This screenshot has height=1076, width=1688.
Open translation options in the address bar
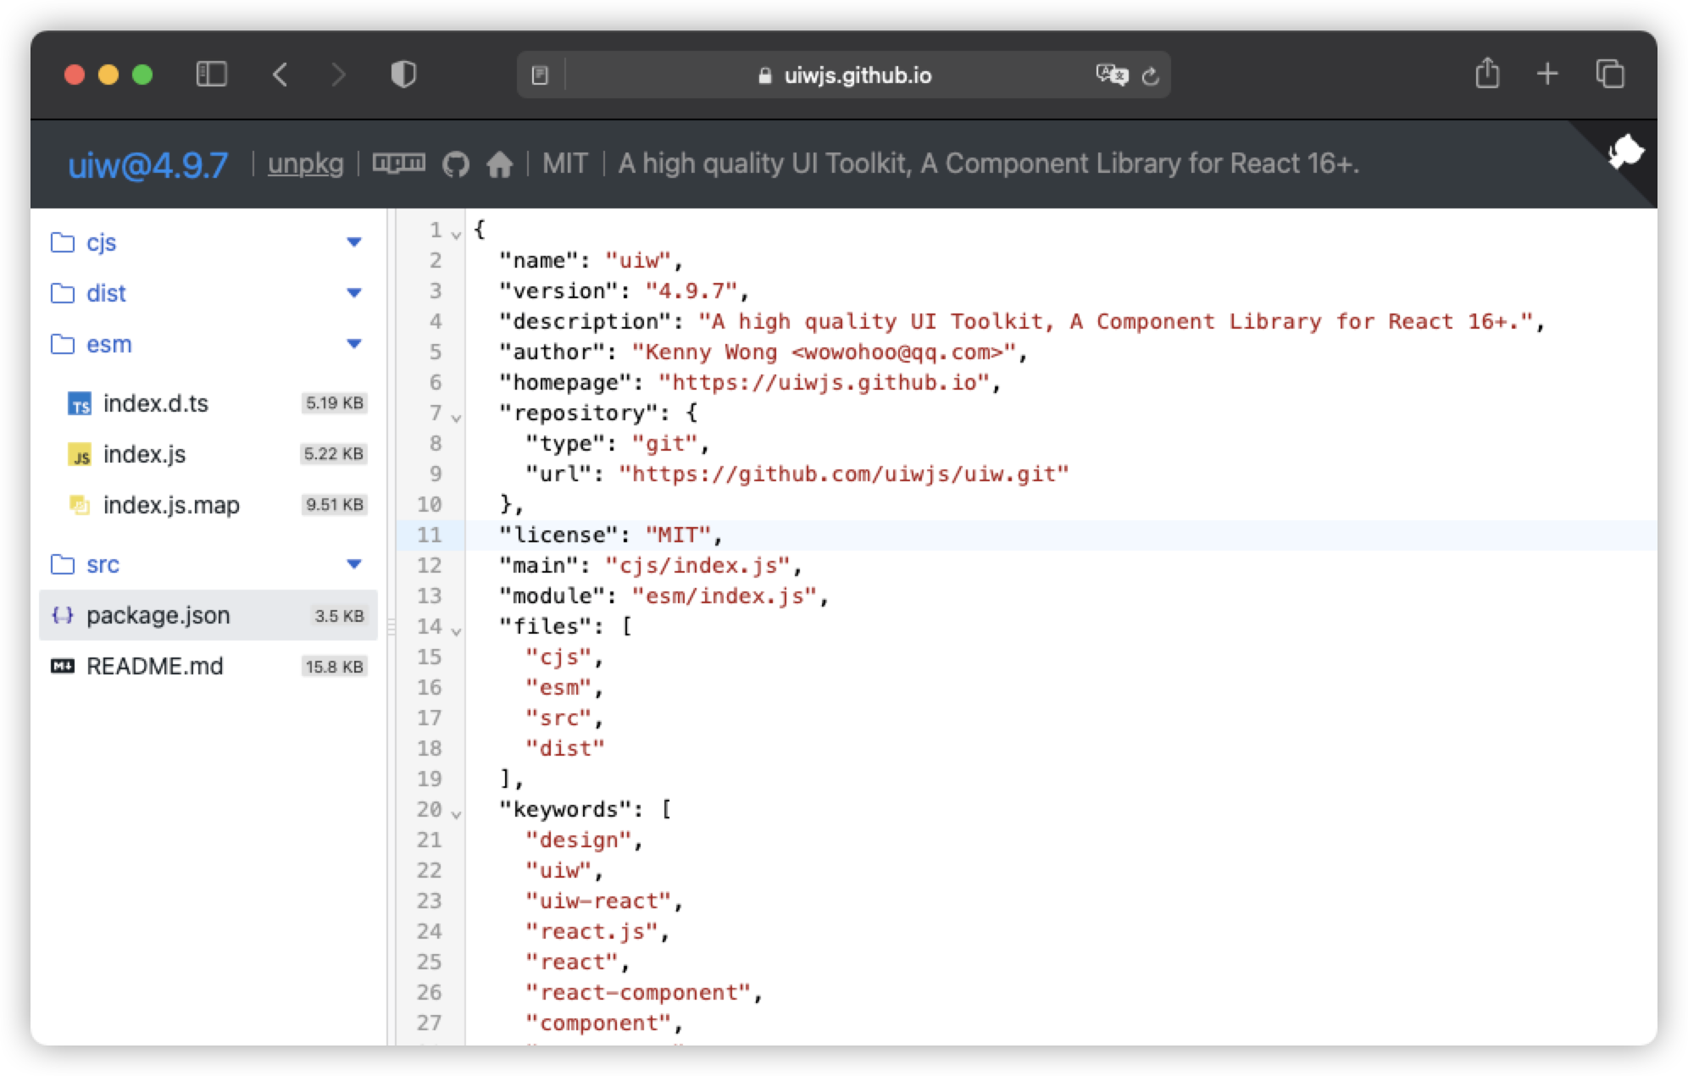pos(1112,75)
